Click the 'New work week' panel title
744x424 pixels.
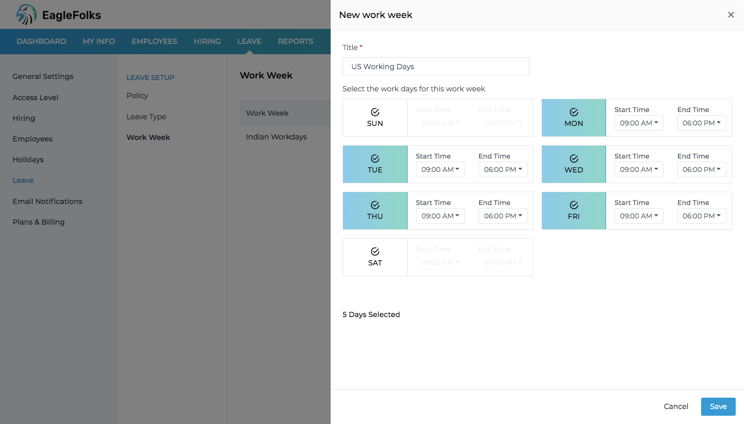click(x=376, y=15)
